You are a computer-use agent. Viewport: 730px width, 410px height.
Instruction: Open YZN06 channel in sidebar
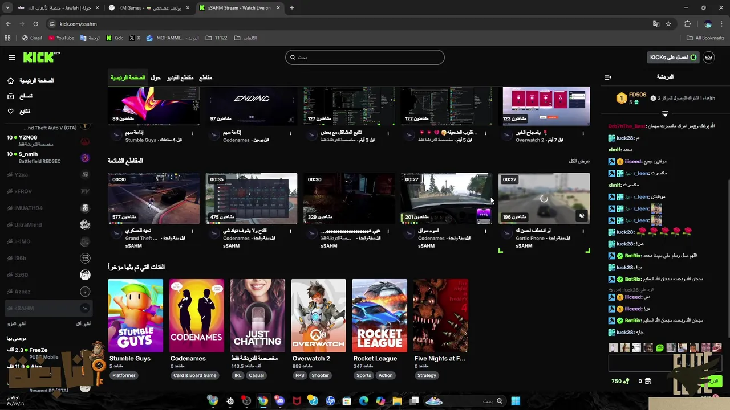tap(48, 140)
